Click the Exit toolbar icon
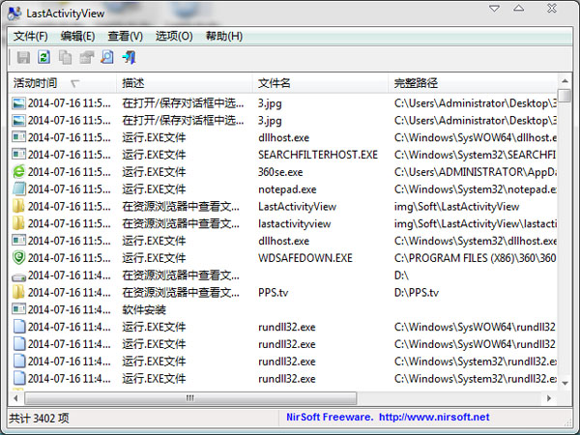 [x=130, y=57]
